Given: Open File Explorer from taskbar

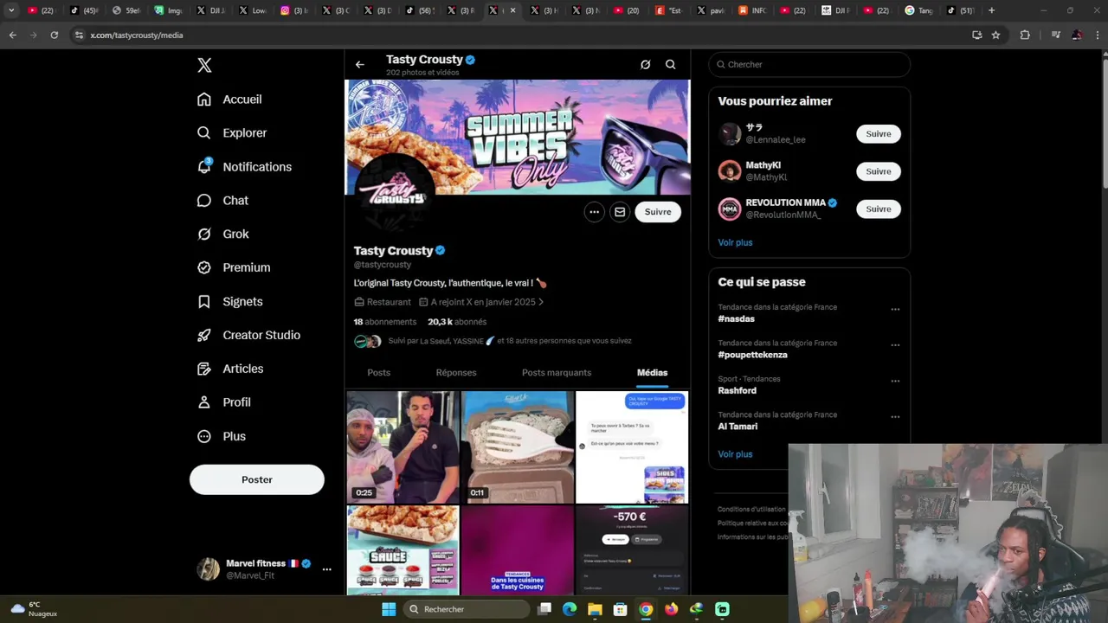Looking at the screenshot, I should (595, 609).
